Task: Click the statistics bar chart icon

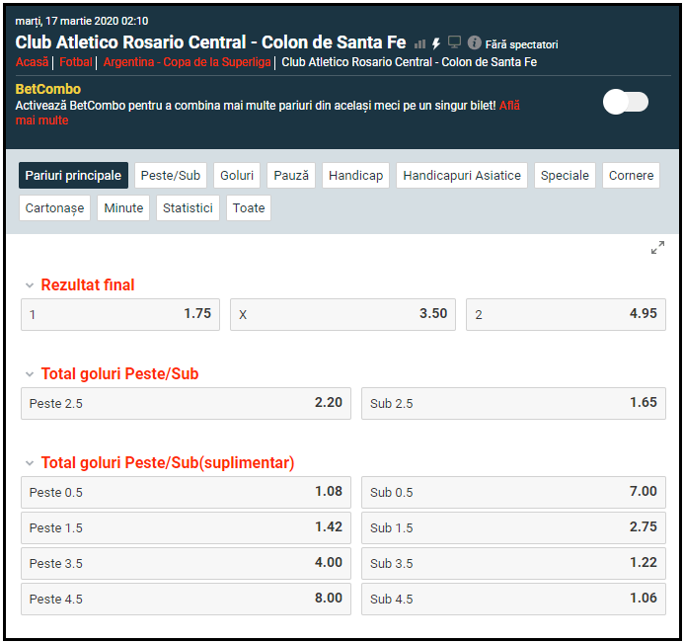Action: [419, 43]
